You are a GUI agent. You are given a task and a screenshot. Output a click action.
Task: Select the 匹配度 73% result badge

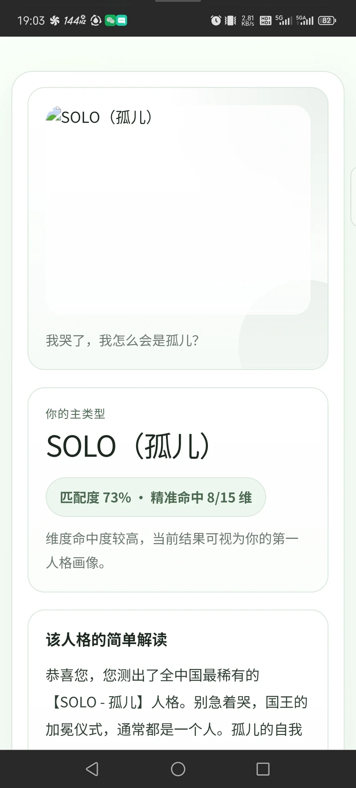(x=155, y=497)
